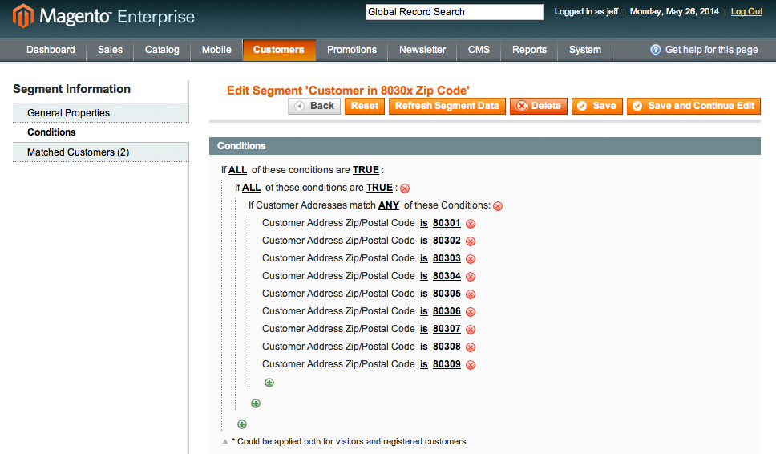Change nested group ALL aggregator

(x=251, y=188)
